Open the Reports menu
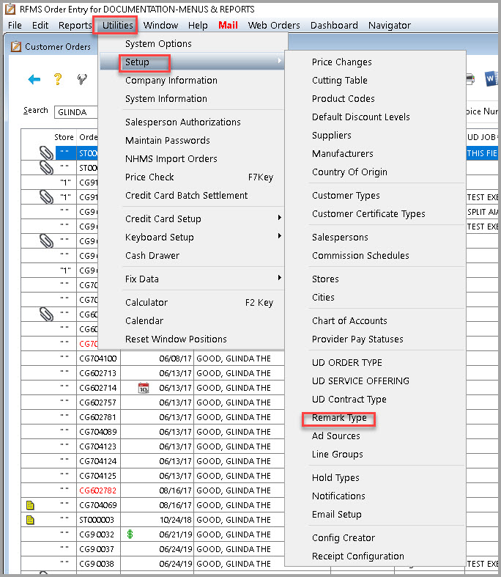 coord(75,25)
